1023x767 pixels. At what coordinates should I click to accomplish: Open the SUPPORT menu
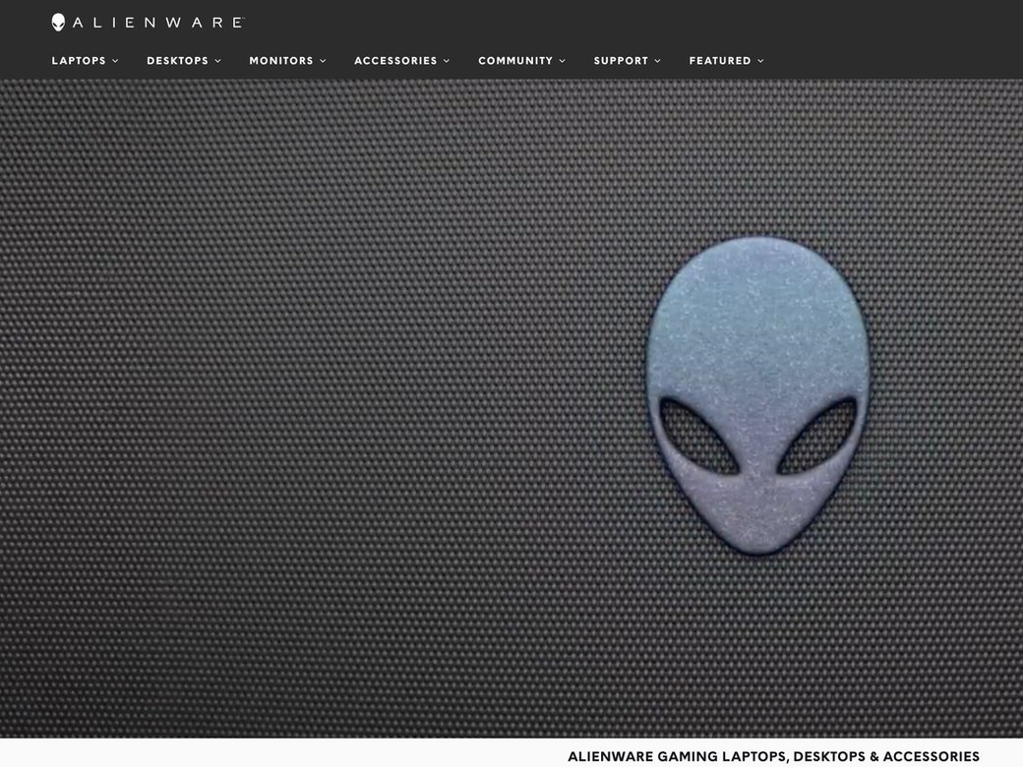click(x=621, y=61)
